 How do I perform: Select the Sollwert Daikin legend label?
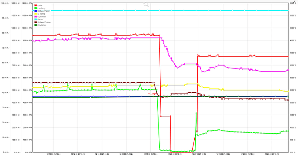click(44, 22)
